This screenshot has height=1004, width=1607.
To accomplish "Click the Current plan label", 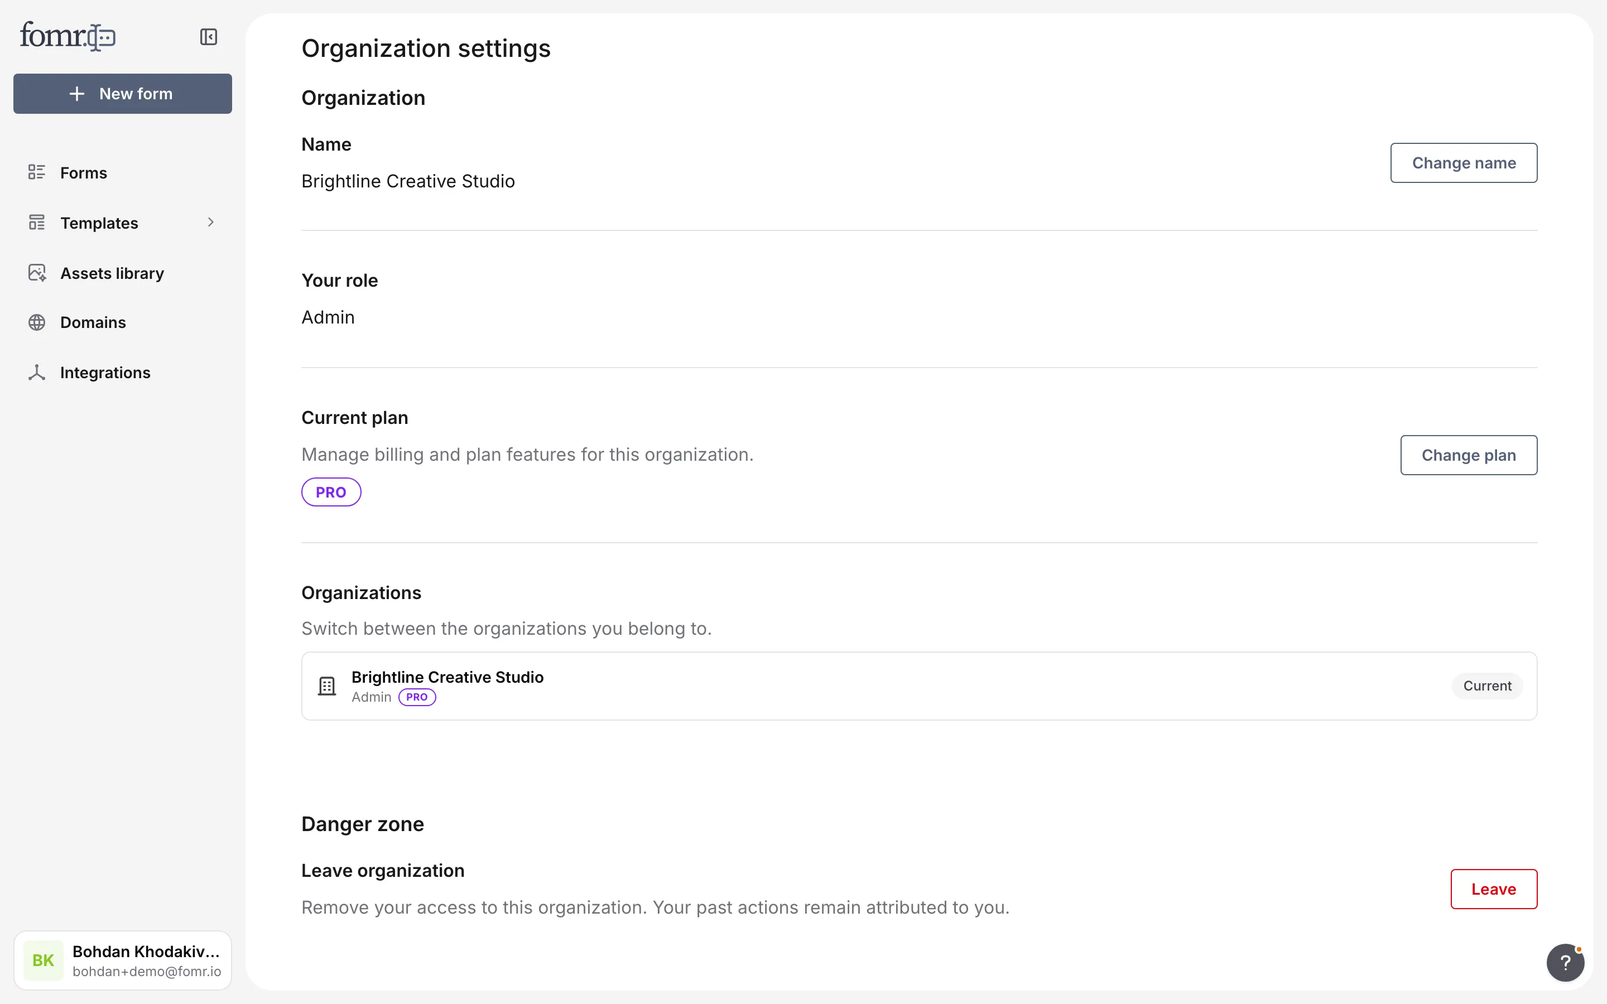I will (355, 418).
